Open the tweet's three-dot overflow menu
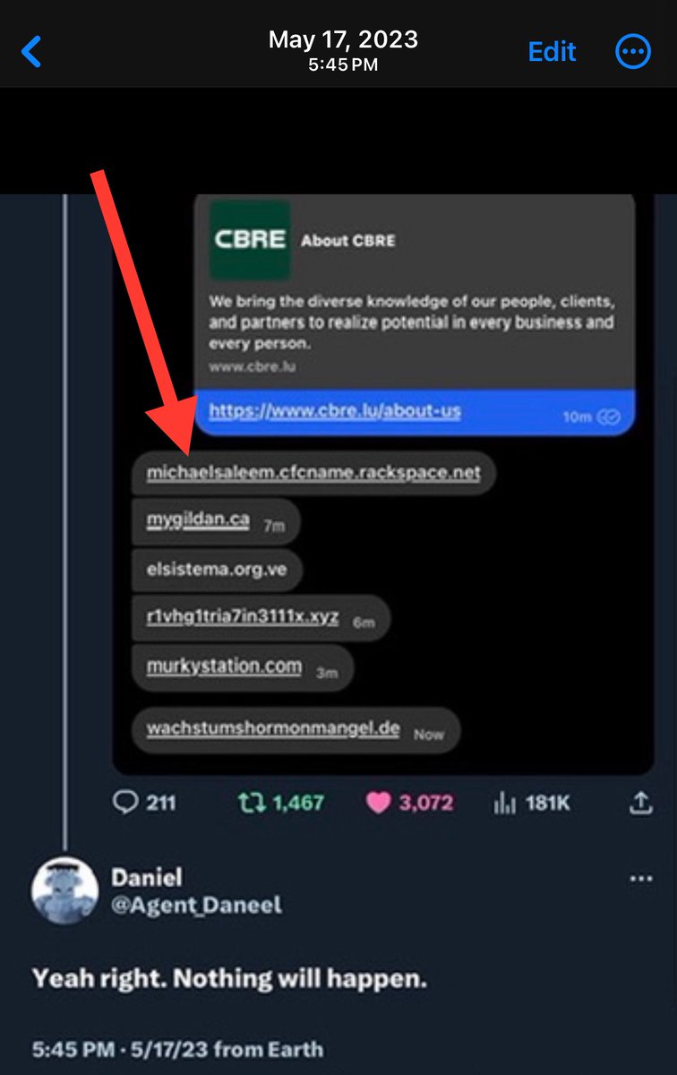This screenshot has height=1075, width=677. (641, 880)
